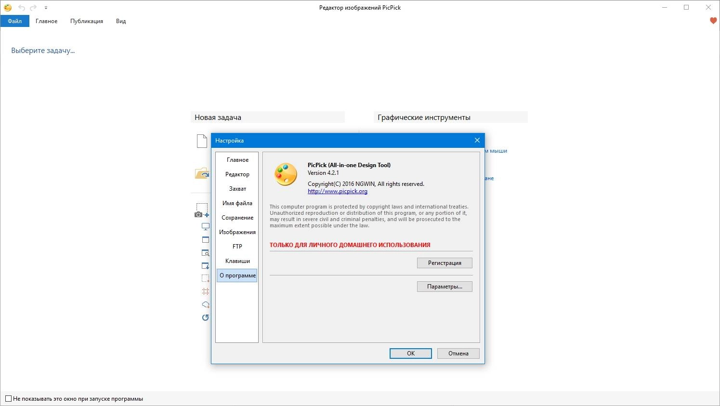
Task: Select О программе in the settings sidebar
Action: click(237, 275)
